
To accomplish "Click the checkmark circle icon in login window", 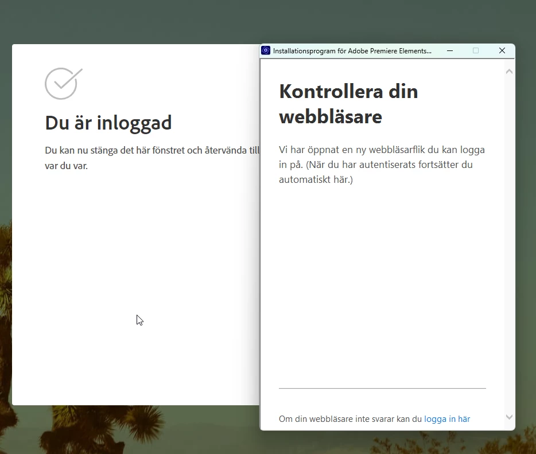I will click(64, 84).
